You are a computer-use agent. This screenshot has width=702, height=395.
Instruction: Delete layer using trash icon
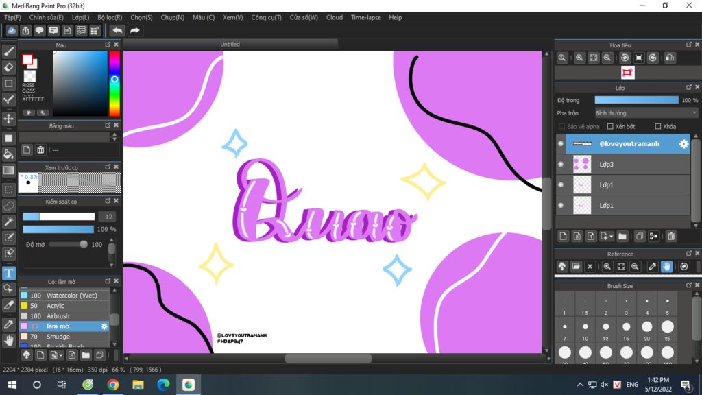pyautogui.click(x=670, y=237)
